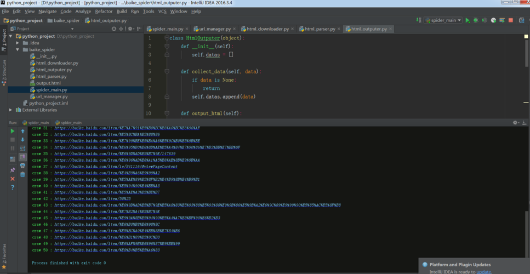Click the gray Stop icon in Run panel

pos(13,140)
